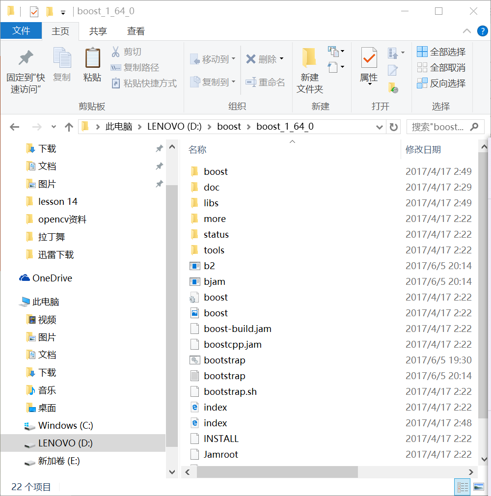Select Windows (C:) drive in navigation pane
Image resolution: width=491 pixels, height=496 pixels.
click(x=59, y=425)
